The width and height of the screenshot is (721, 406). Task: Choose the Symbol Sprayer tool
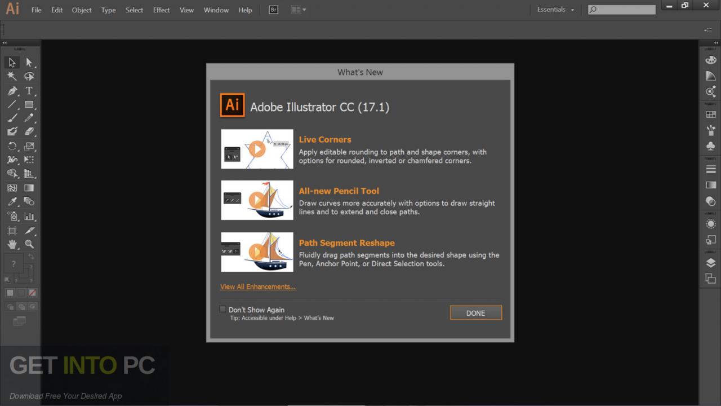point(12,216)
